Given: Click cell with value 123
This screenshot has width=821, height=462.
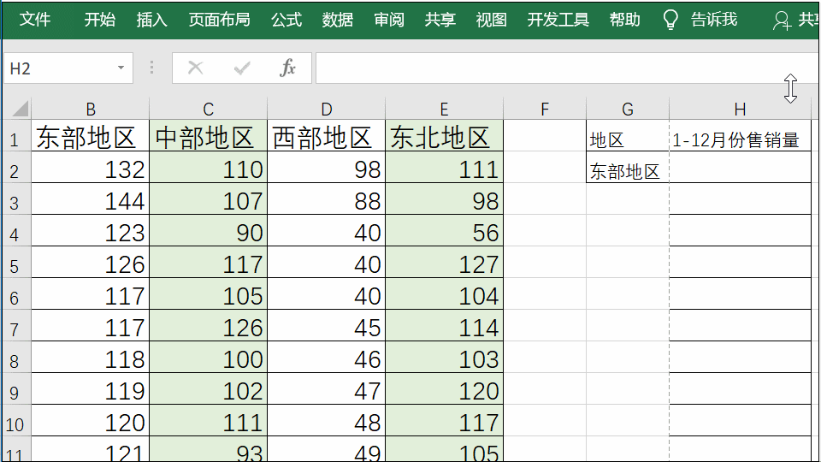Looking at the screenshot, I should (90, 232).
